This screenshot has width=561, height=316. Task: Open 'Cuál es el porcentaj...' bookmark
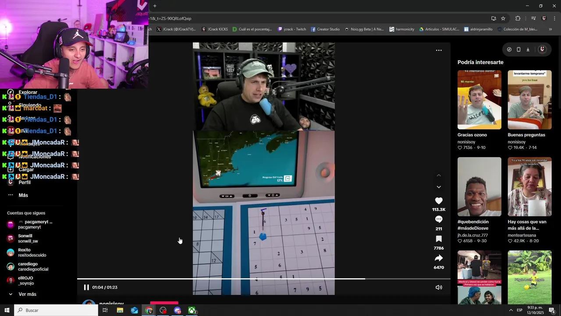point(252,29)
